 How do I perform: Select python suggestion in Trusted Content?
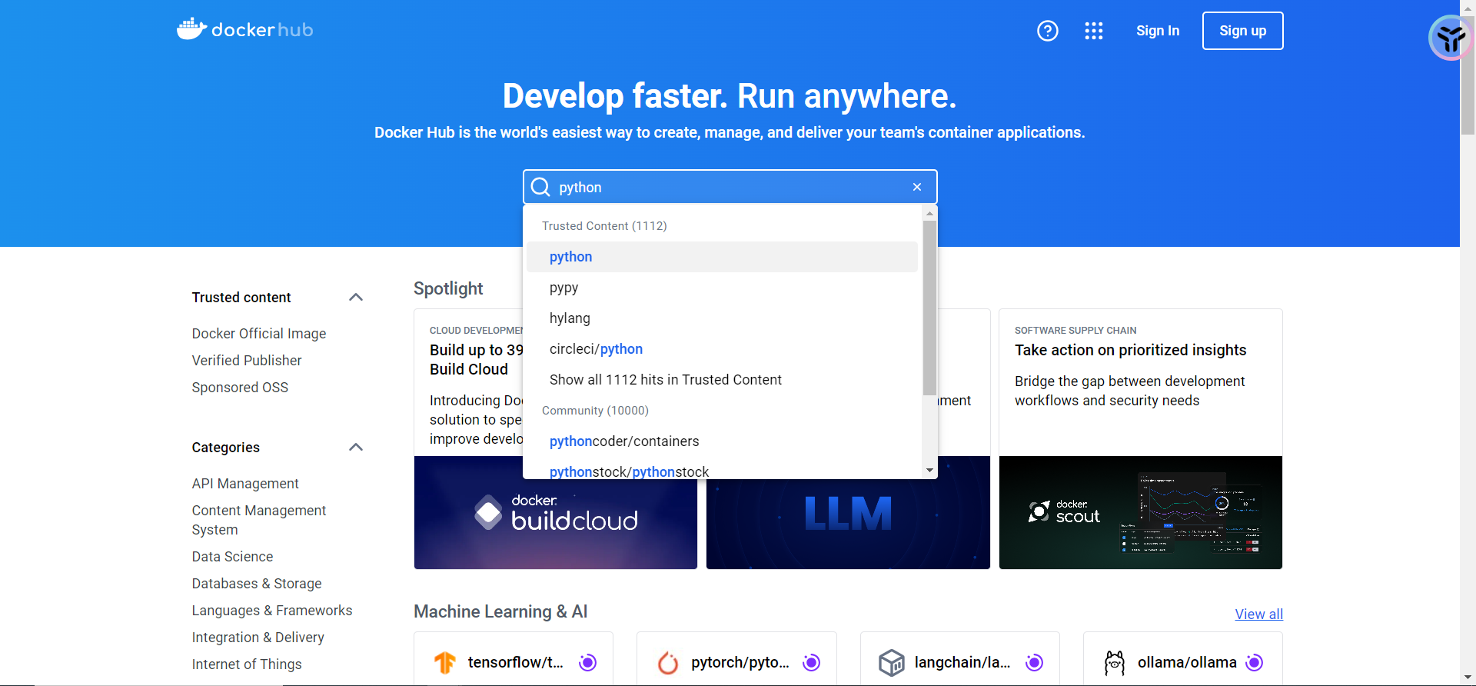(723, 257)
